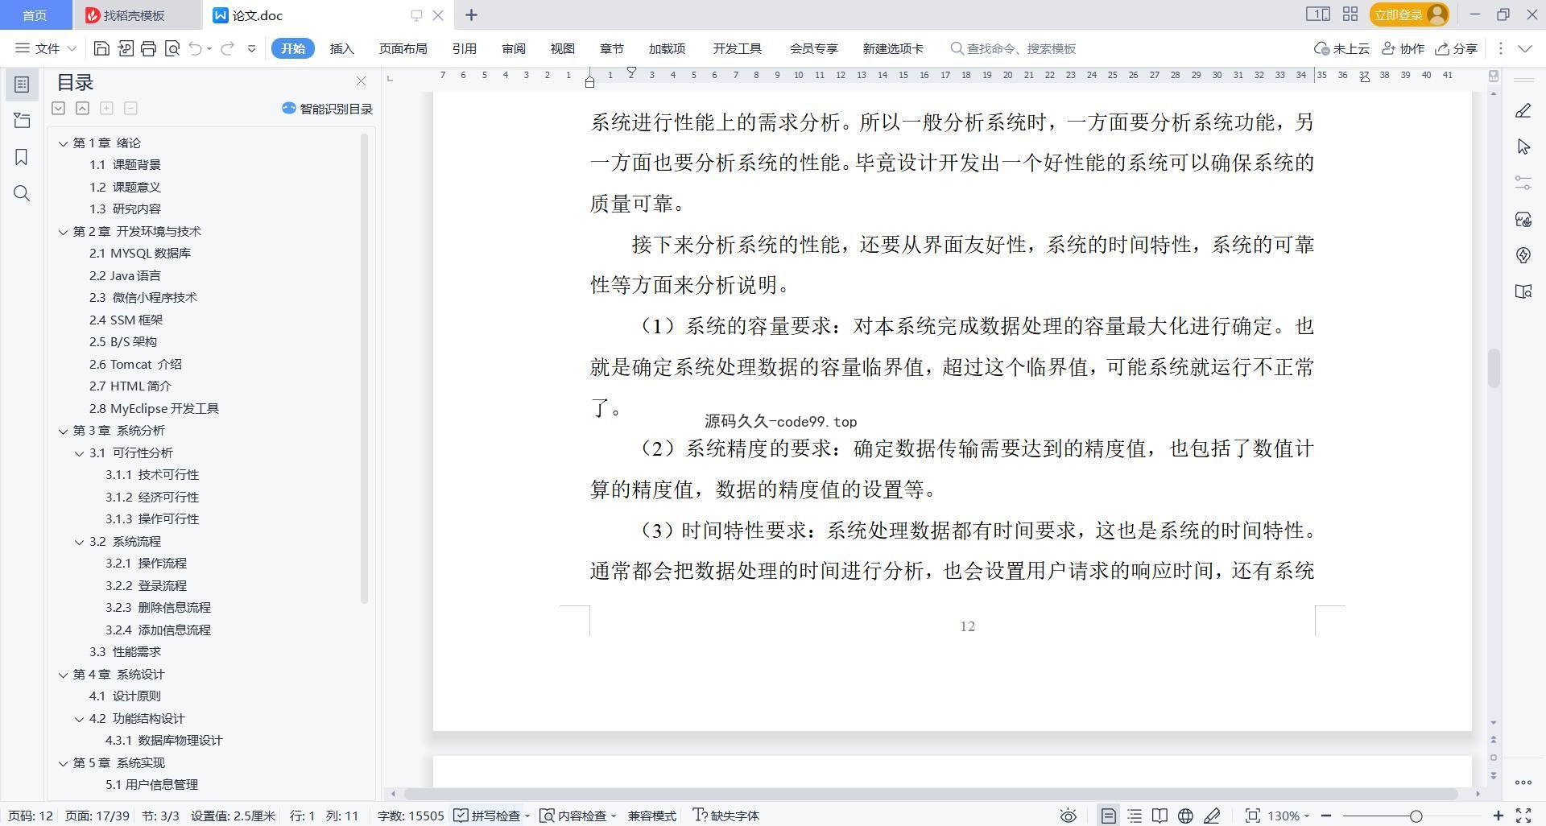The height and width of the screenshot is (826, 1546).
Task: Click 协作 collaborate button
Action: (x=1403, y=49)
